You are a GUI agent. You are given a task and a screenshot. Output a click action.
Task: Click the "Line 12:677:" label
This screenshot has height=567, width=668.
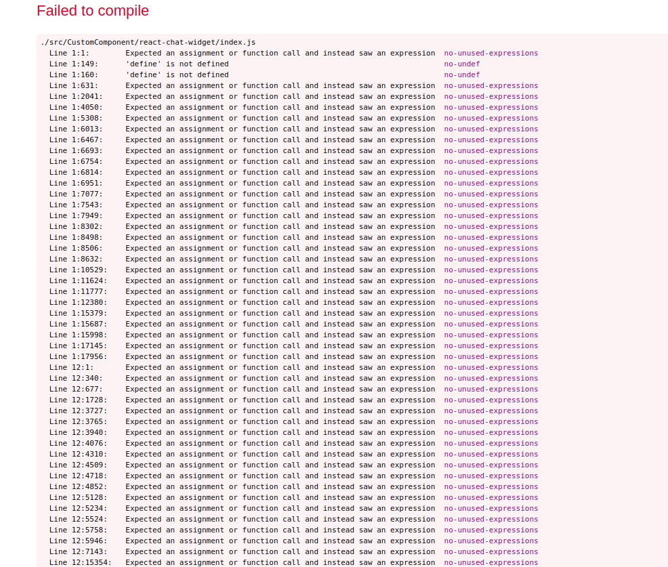pos(76,390)
